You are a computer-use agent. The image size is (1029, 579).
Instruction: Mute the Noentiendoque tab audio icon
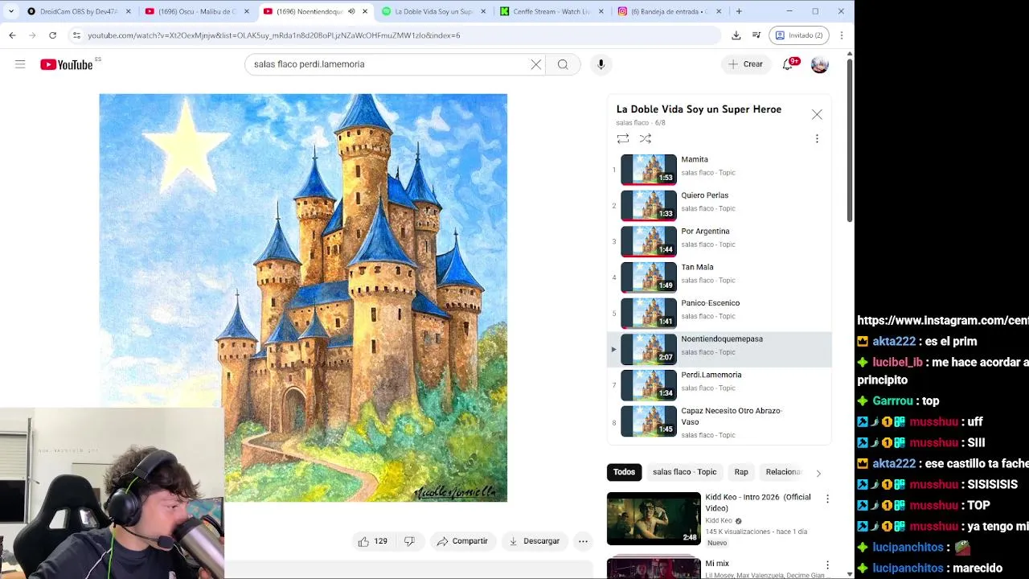[351, 11]
